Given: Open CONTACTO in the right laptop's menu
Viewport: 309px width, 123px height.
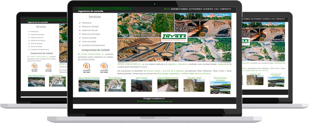Looking at the screenshot, I should 280,19.
